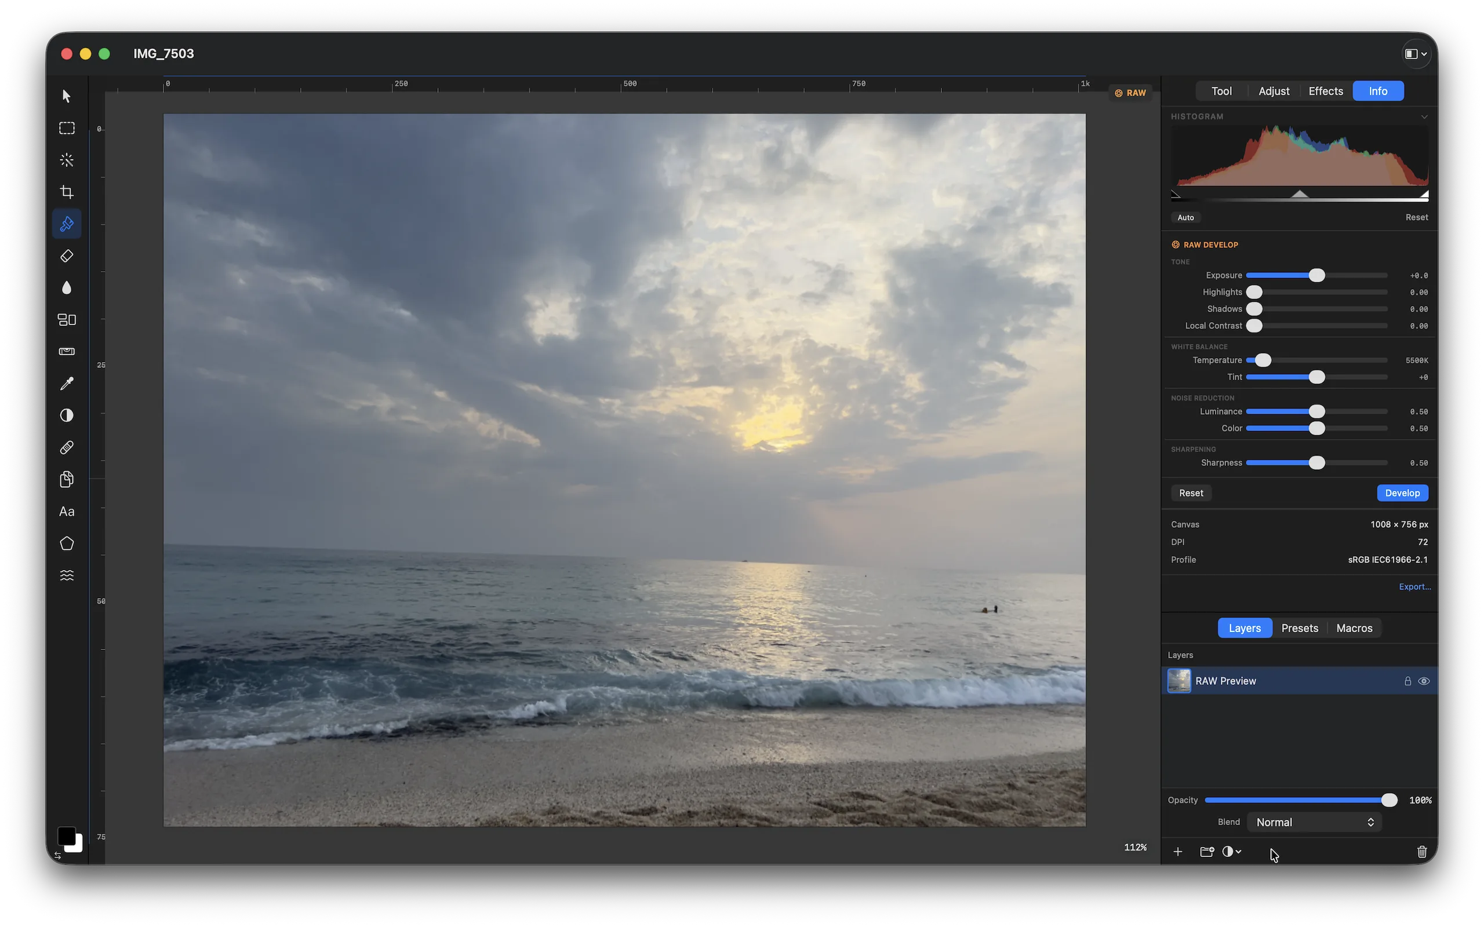This screenshot has width=1484, height=927.
Task: Delete layer with the trash icon
Action: [1421, 852]
